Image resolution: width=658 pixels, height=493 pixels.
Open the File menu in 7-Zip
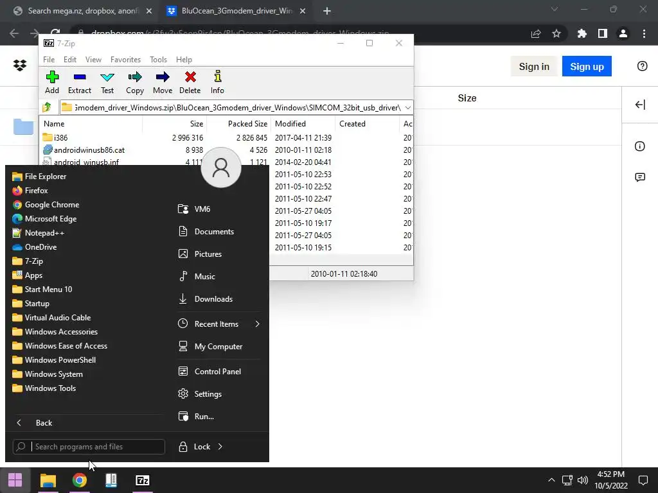pos(49,60)
